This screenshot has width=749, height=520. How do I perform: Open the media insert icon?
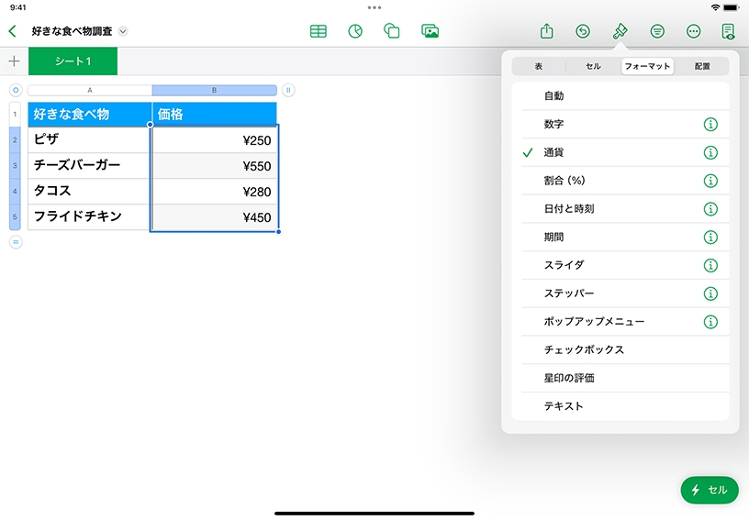(x=430, y=31)
